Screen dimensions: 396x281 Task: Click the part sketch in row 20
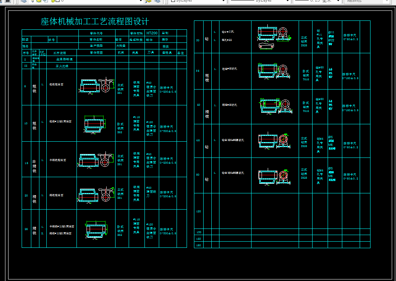(95, 195)
